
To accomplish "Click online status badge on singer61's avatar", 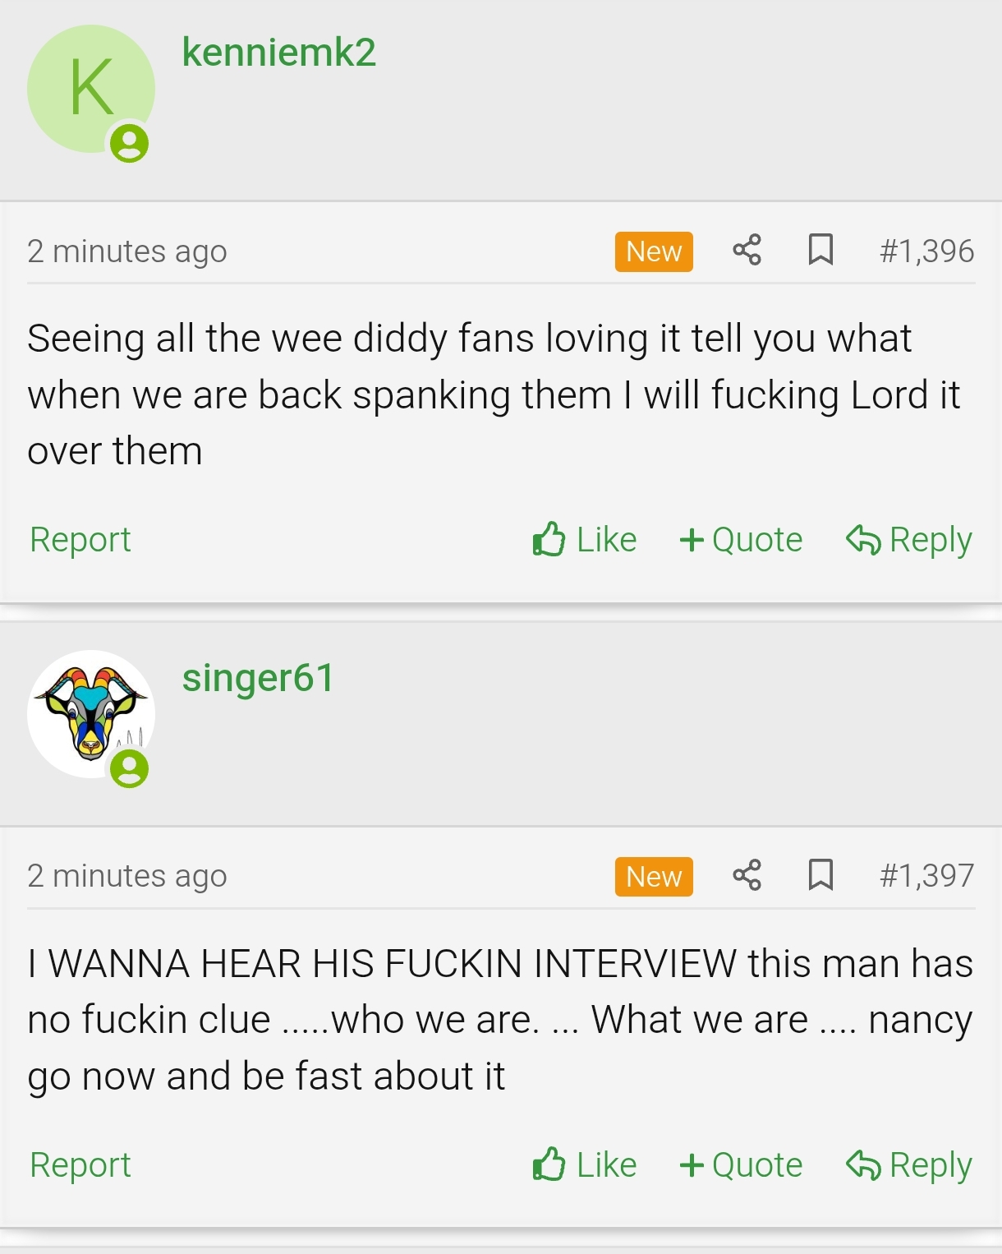I will [x=129, y=769].
